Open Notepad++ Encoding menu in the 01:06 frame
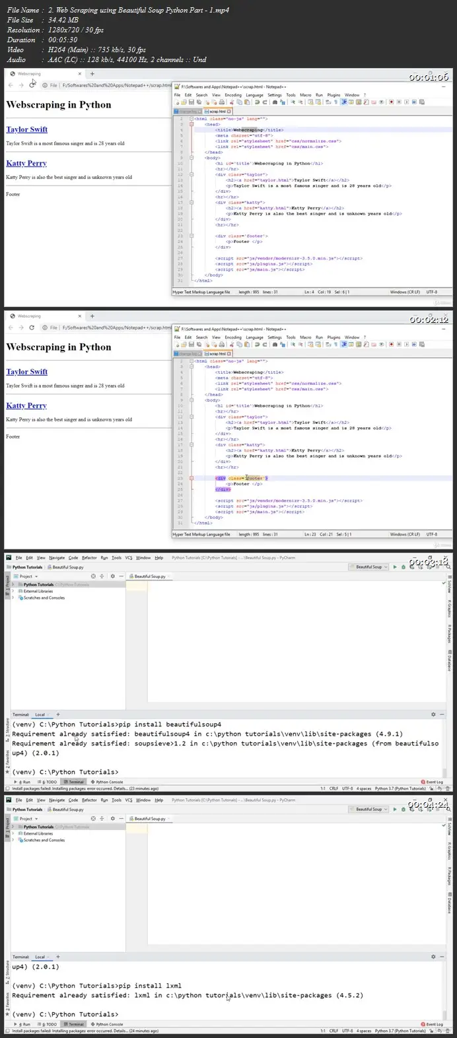 point(233,95)
